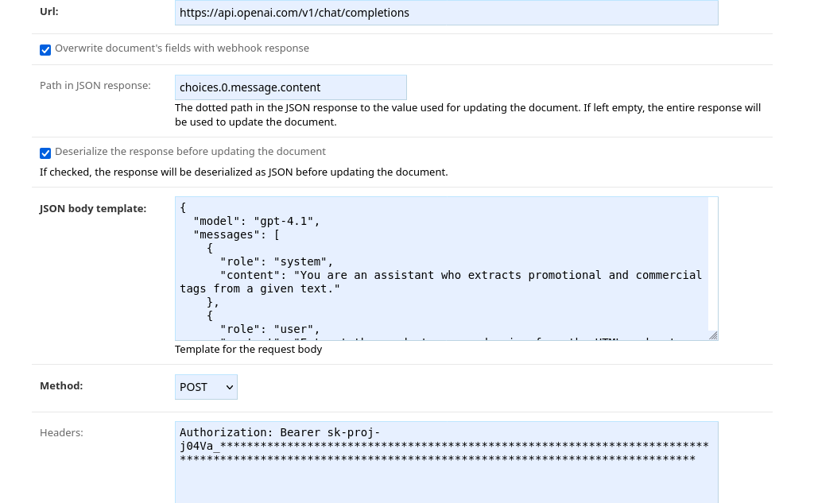Click the 'Deserialize the response before updating the document' label
Screen dimensions: 814x503
tap(190, 152)
